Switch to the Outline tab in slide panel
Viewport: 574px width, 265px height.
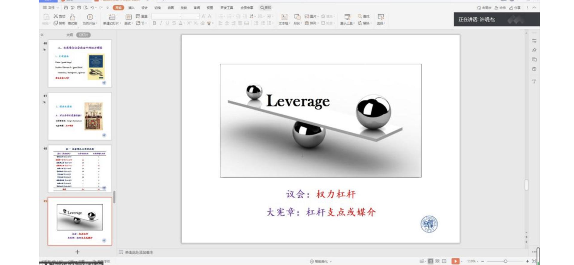[69, 35]
